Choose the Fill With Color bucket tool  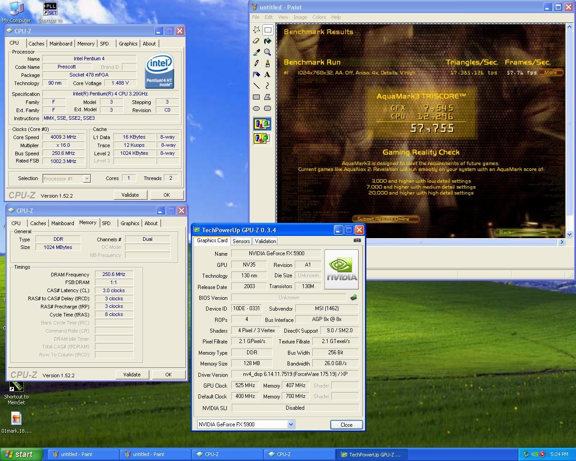click(268, 41)
